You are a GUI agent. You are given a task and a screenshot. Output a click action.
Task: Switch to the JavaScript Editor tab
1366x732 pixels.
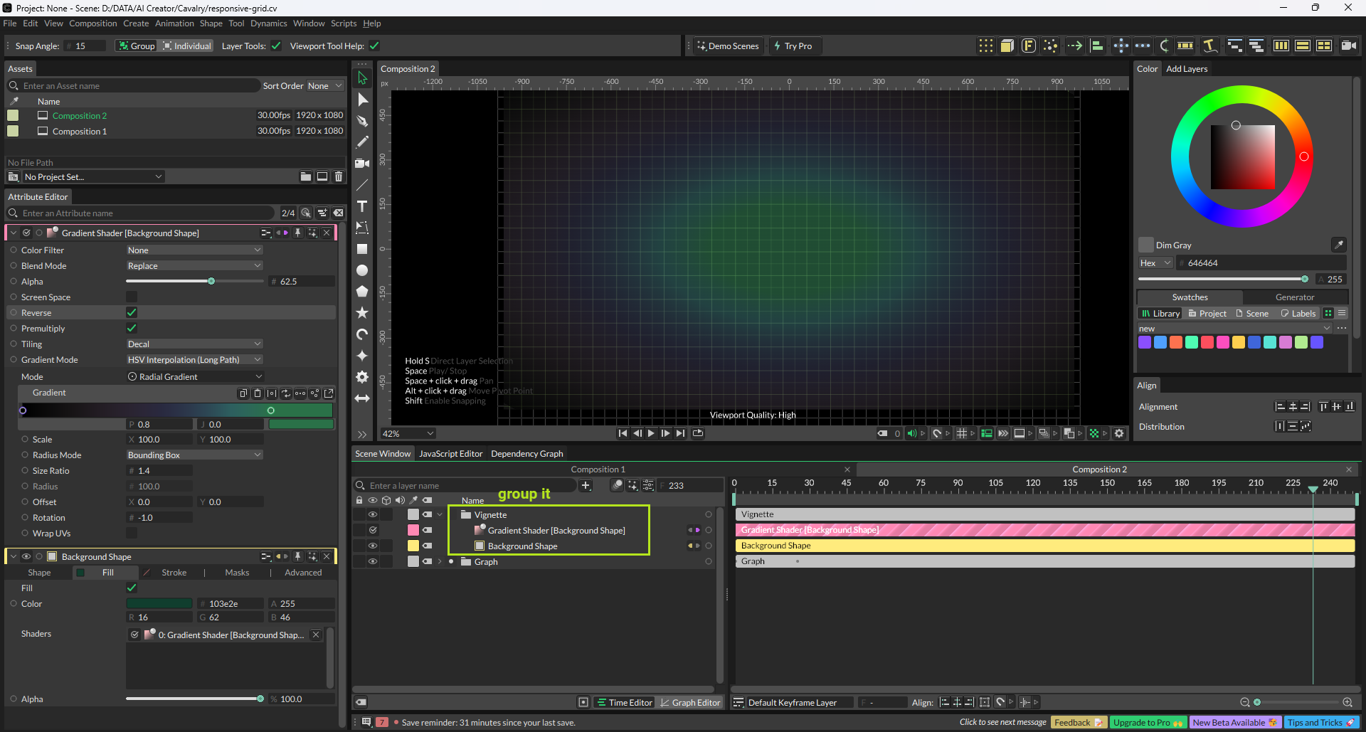pos(450,454)
